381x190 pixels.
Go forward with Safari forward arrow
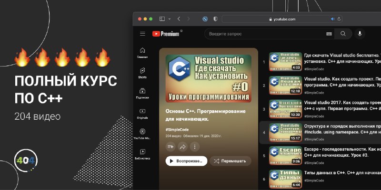click(x=188, y=19)
